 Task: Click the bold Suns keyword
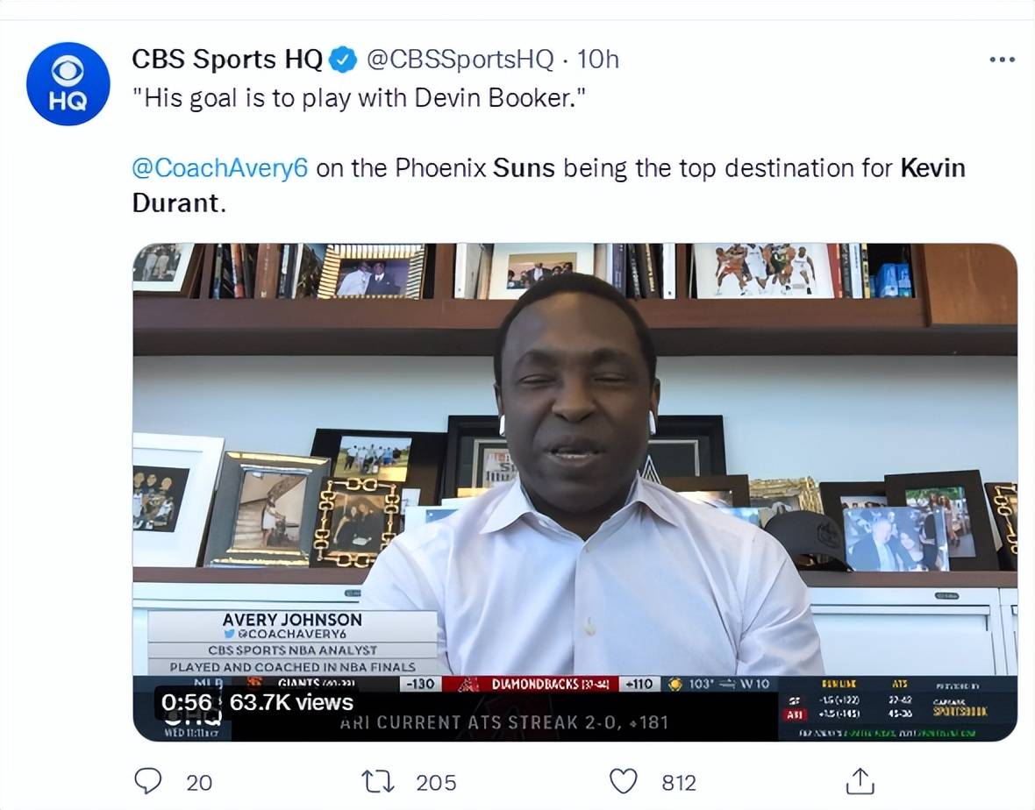[x=525, y=168]
